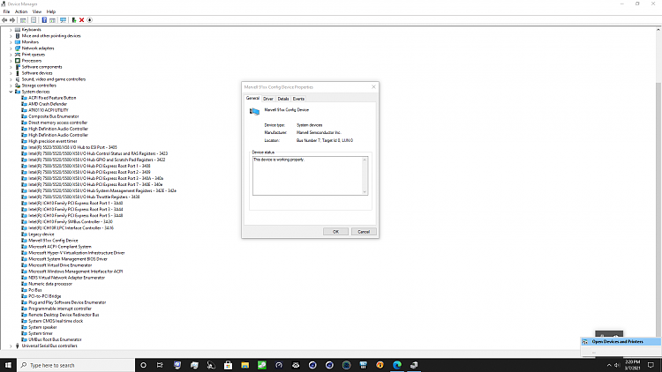This screenshot has width=662, height=372.
Task: Open Task View from the taskbar
Action: tap(160, 365)
